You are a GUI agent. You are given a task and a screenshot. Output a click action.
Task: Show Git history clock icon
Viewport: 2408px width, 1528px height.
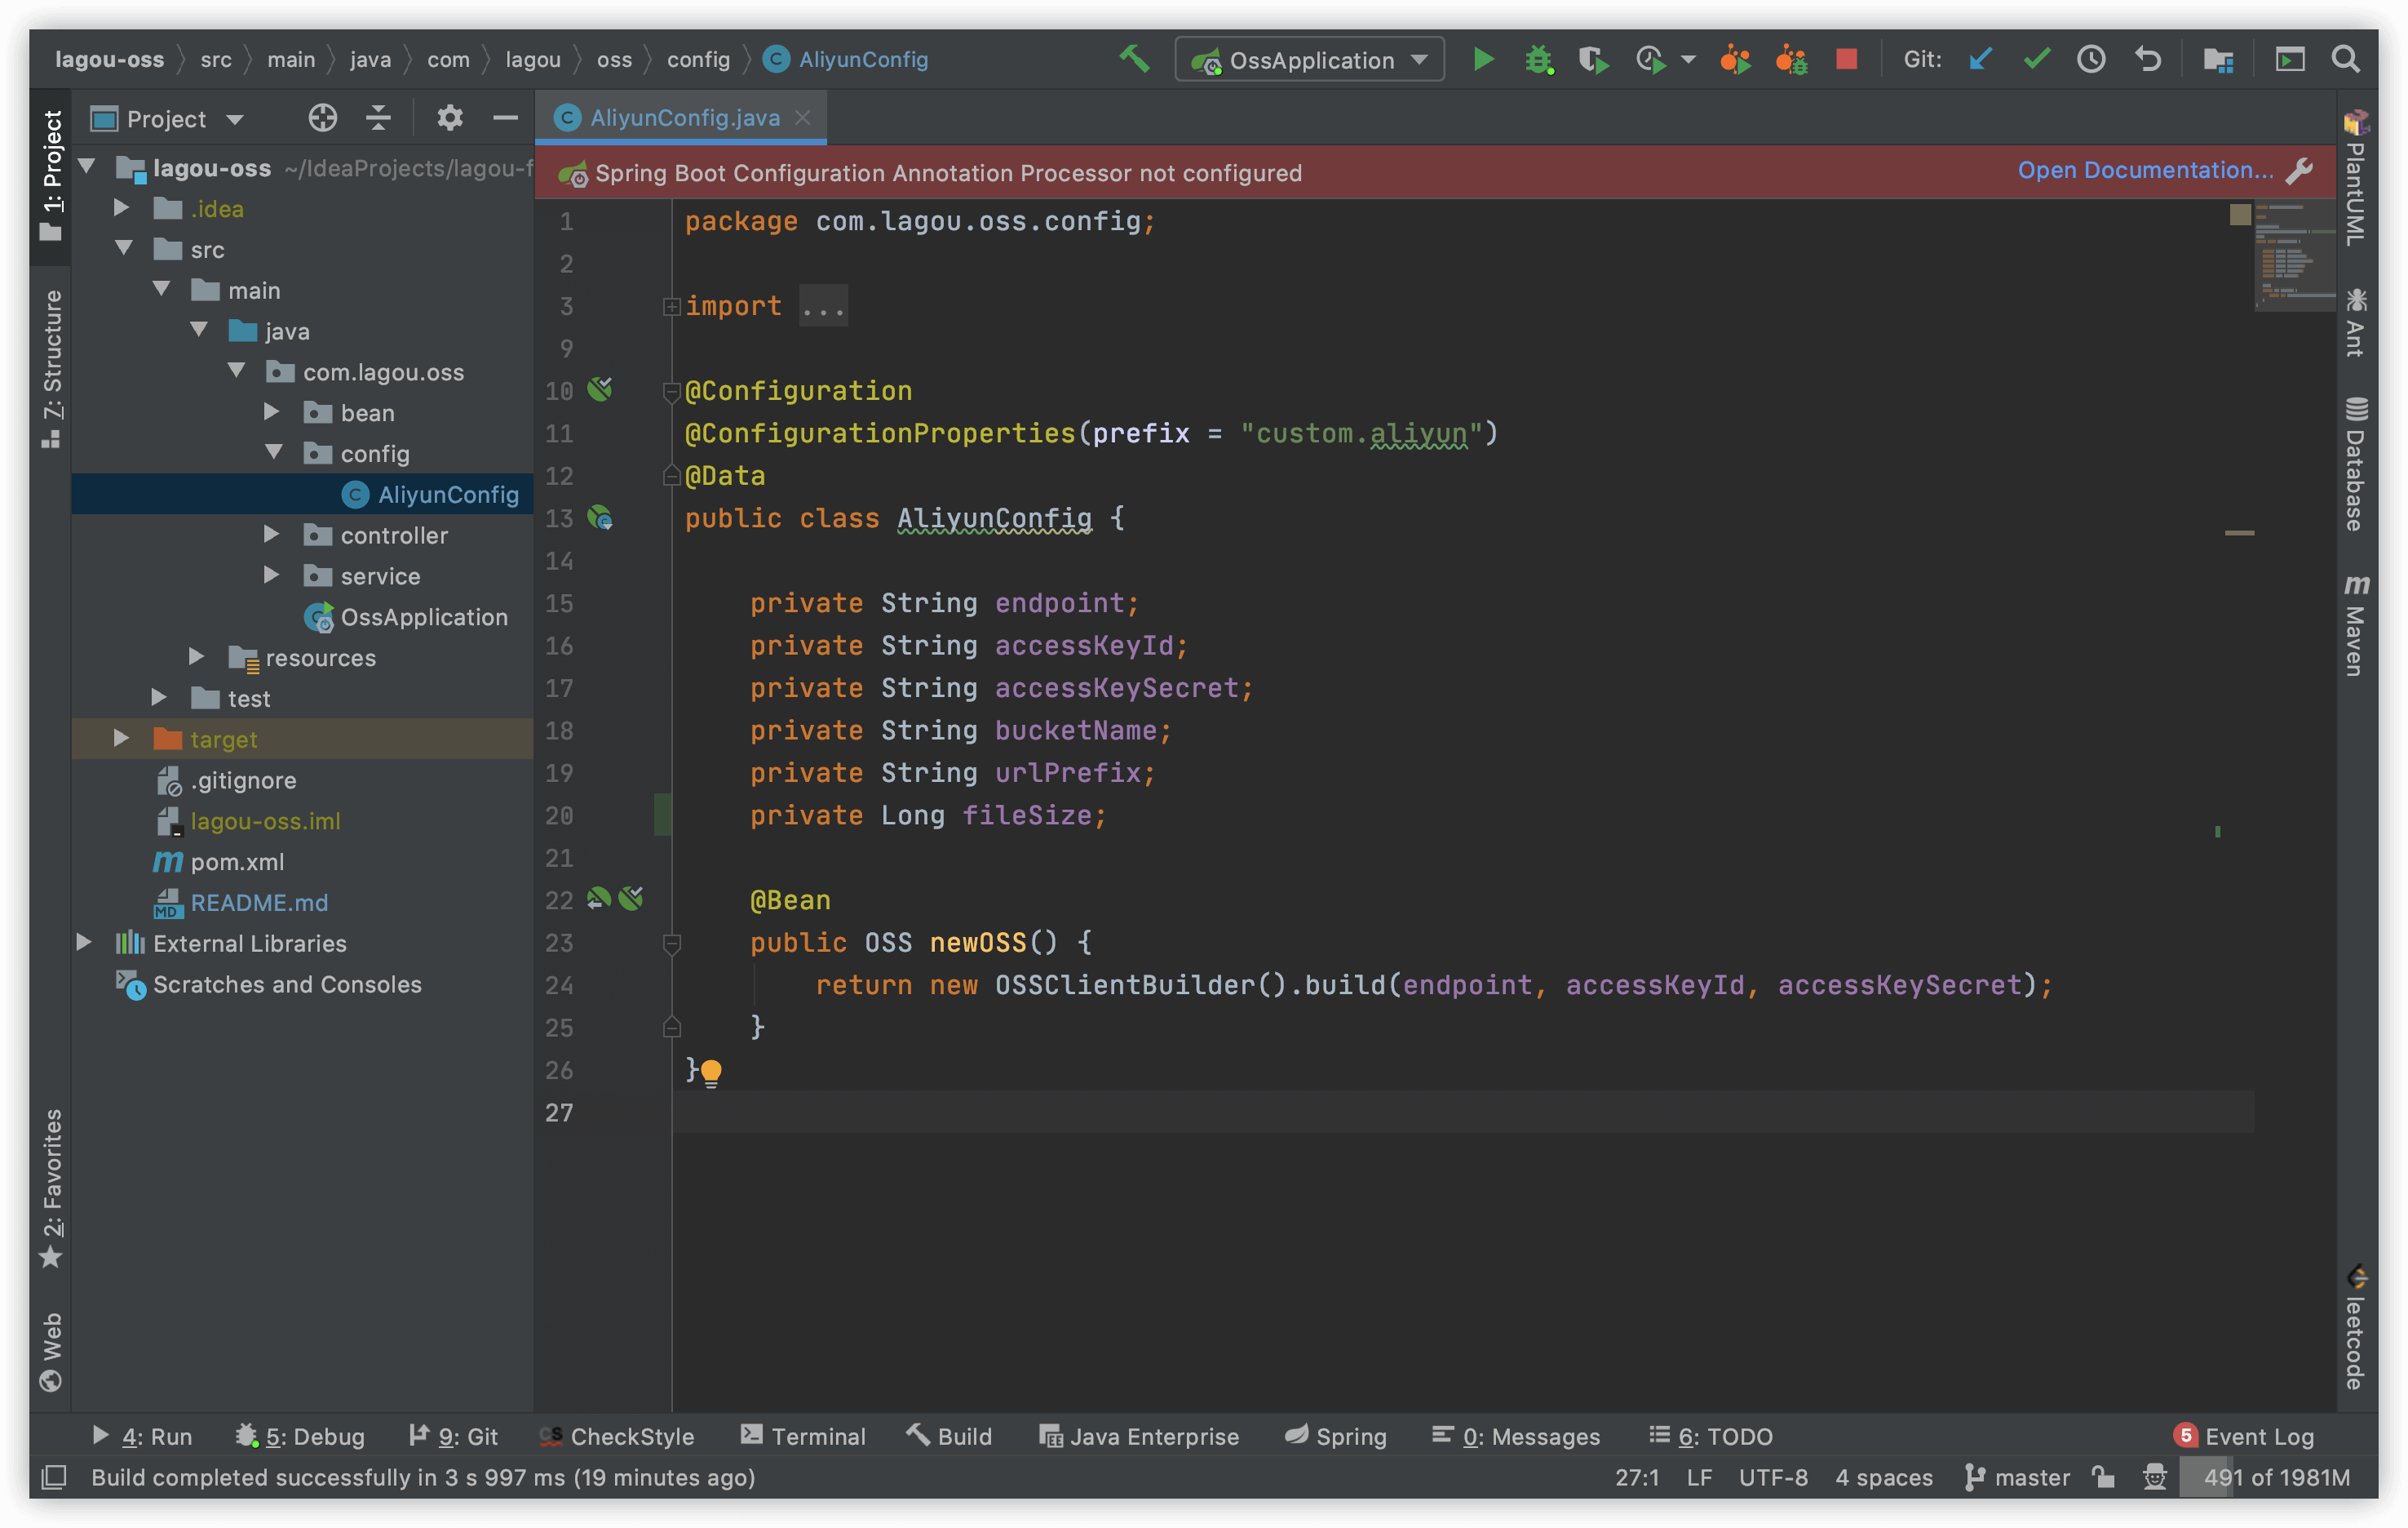[2091, 59]
